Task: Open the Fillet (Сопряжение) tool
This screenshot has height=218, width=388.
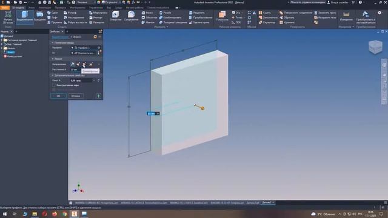Action: (131, 16)
